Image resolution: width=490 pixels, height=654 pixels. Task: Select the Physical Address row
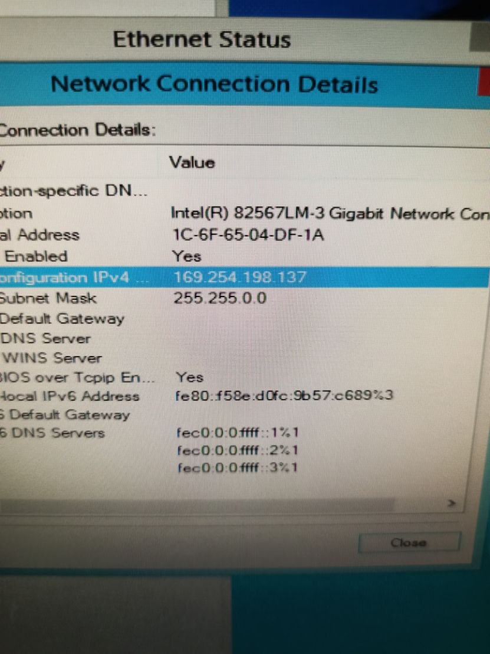click(244, 235)
